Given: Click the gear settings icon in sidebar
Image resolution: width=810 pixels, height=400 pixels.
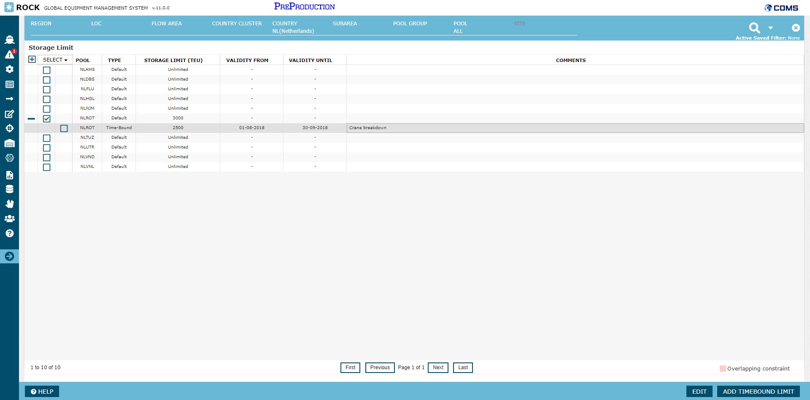Looking at the screenshot, I should tap(9, 69).
